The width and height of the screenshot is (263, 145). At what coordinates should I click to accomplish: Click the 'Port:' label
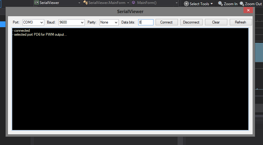(16, 22)
